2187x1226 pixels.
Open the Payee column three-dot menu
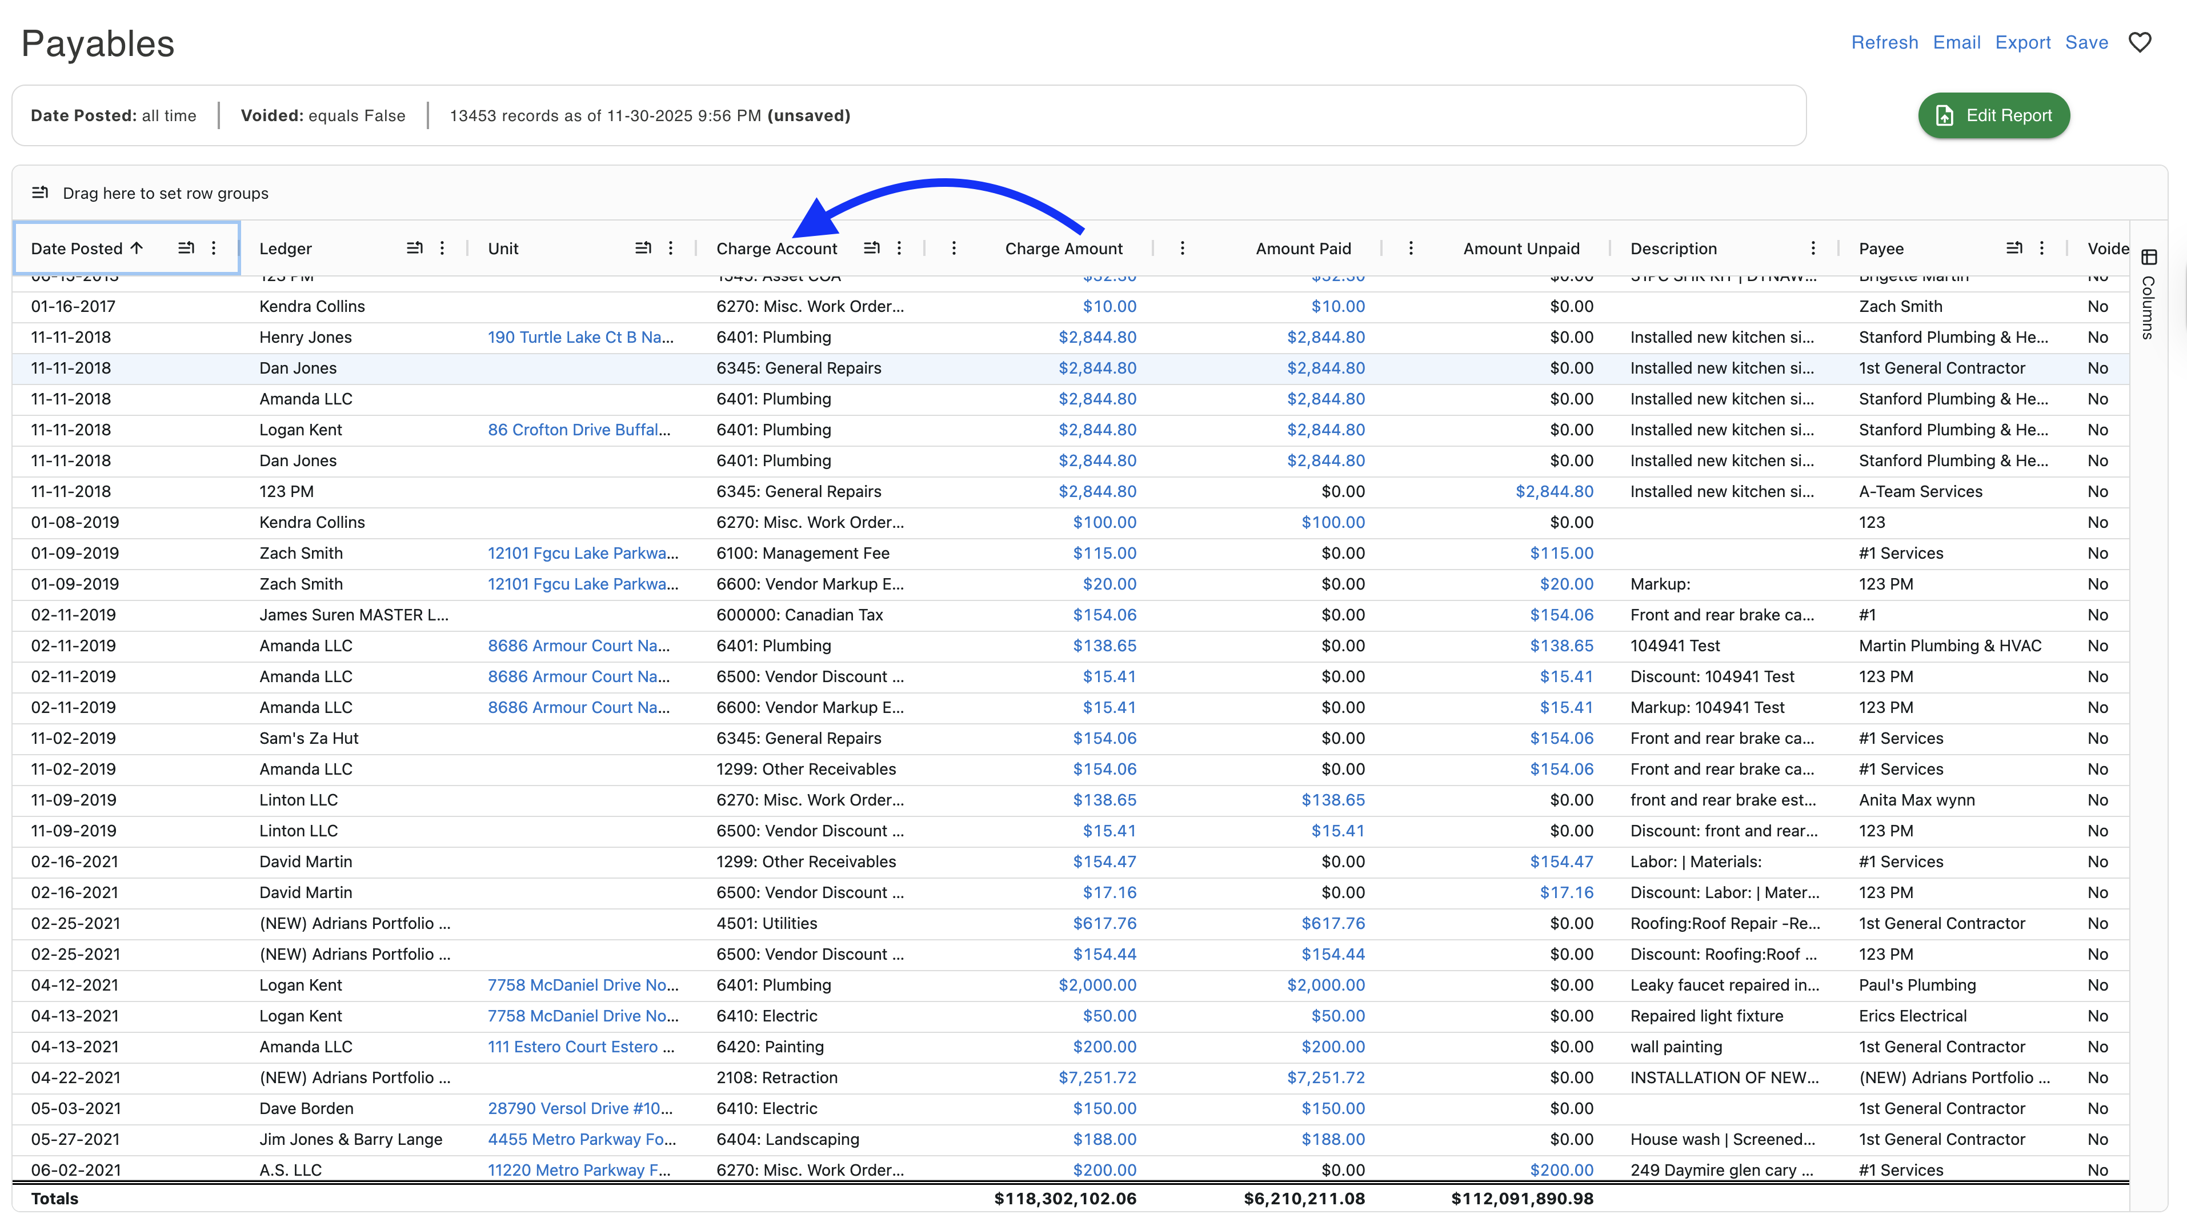point(2042,248)
